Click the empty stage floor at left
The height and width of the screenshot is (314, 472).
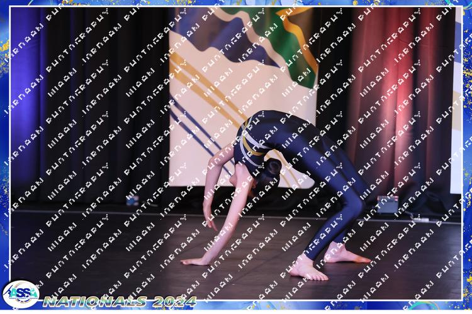tap(94, 251)
